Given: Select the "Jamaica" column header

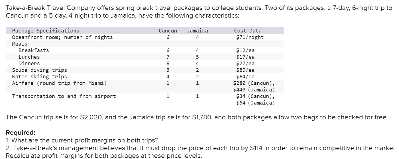Looking at the screenshot, I should pyautogui.click(x=197, y=31).
